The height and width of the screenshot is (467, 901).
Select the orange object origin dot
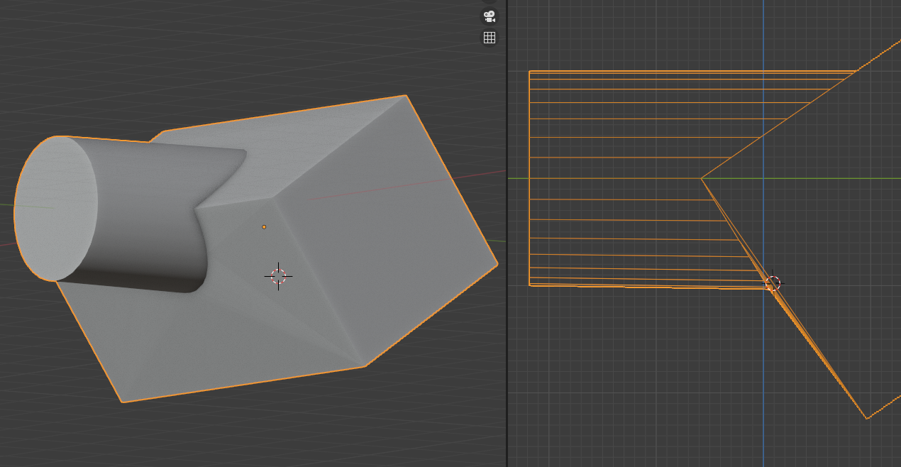pyautogui.click(x=264, y=227)
